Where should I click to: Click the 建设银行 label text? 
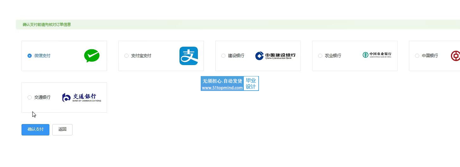coord(236,56)
